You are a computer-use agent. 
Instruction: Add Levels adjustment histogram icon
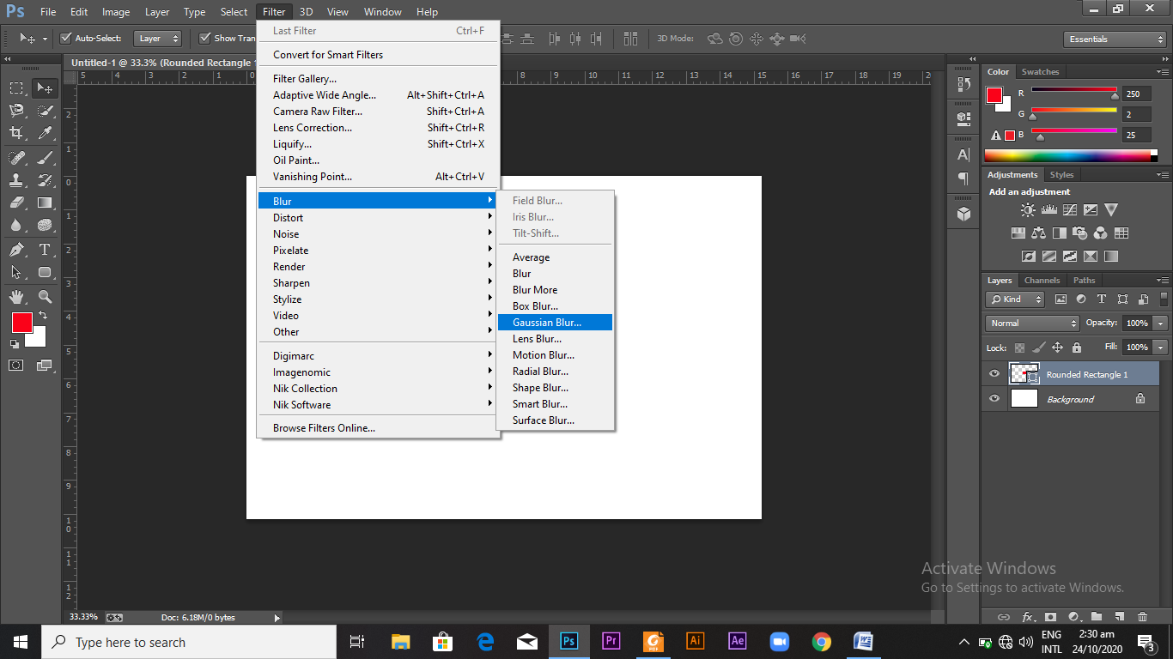1048,209
